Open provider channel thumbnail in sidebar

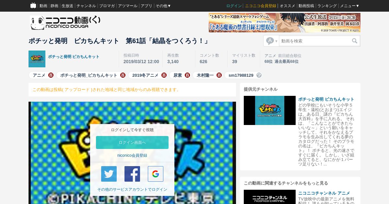[x=270, y=110]
